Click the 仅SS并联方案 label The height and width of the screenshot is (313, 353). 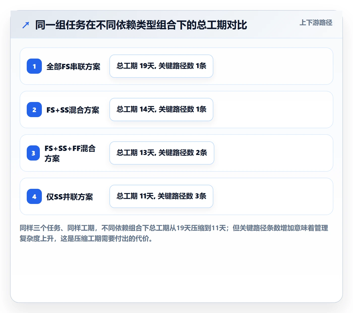[x=70, y=197]
